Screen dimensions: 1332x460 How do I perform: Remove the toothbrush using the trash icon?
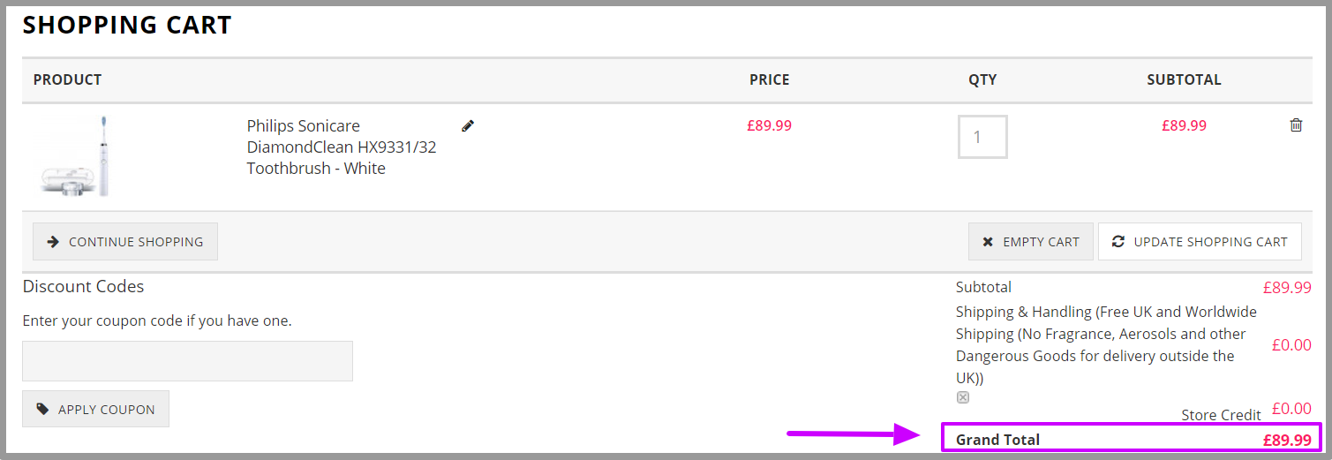tap(1296, 125)
